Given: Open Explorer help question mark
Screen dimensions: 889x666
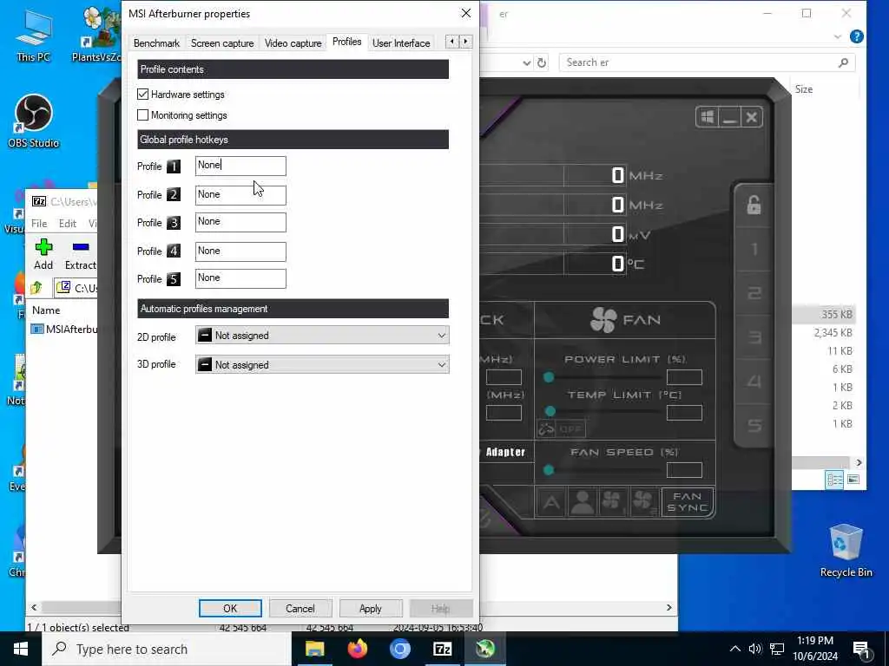Looking at the screenshot, I should pyautogui.click(x=857, y=36).
